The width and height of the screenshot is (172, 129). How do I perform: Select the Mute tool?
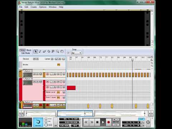pyautogui.click(x=53, y=52)
